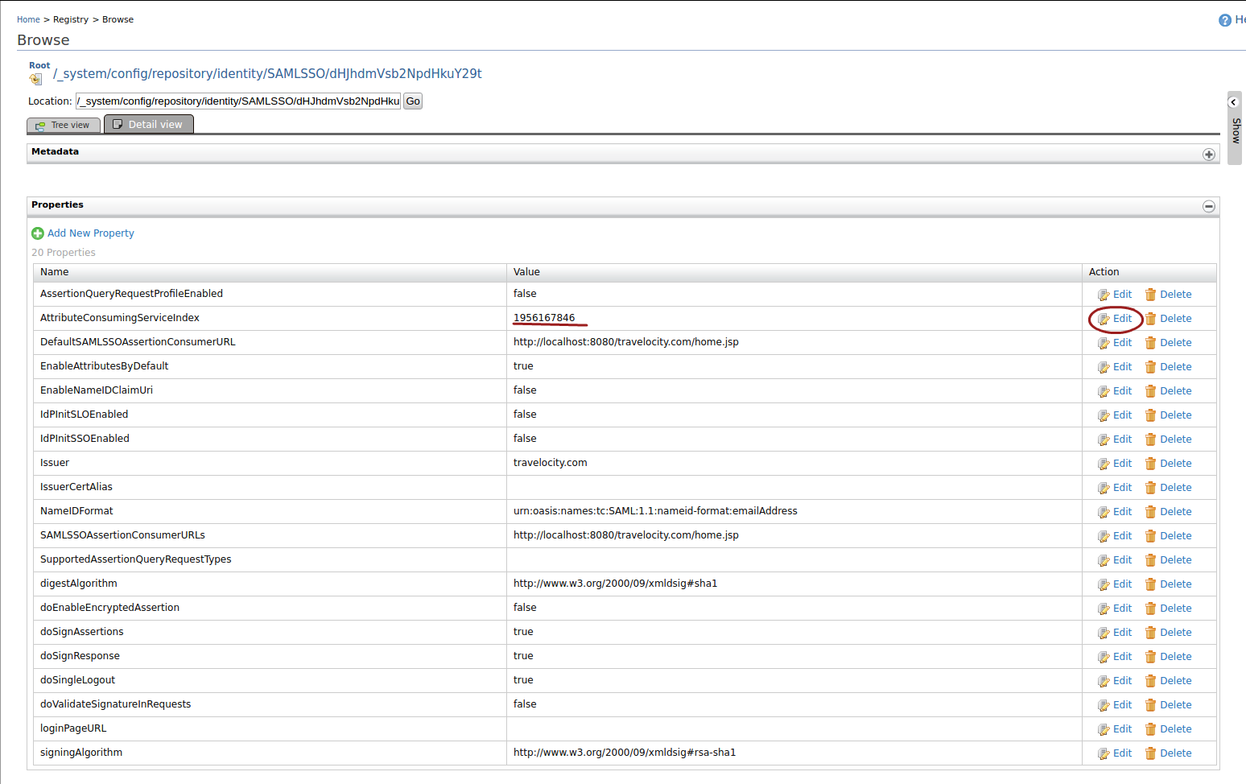Switch to Tree view tab
The height and width of the screenshot is (784, 1246).
coord(64,125)
